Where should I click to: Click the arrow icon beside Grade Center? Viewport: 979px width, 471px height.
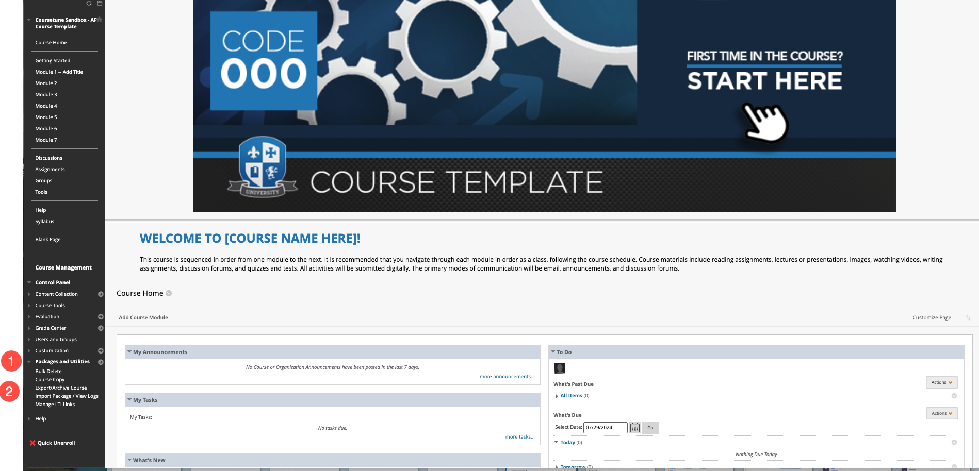coord(101,328)
